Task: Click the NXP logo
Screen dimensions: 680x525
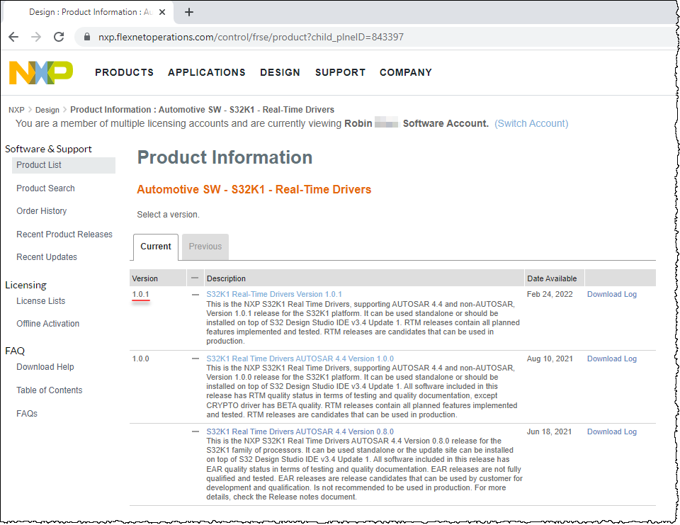Action: pos(40,72)
